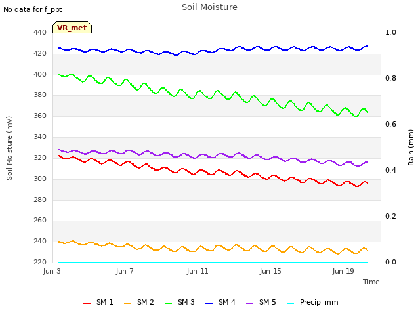Click the Rain (mm) axis label
The image size is (420, 315).
pyautogui.click(x=411, y=148)
